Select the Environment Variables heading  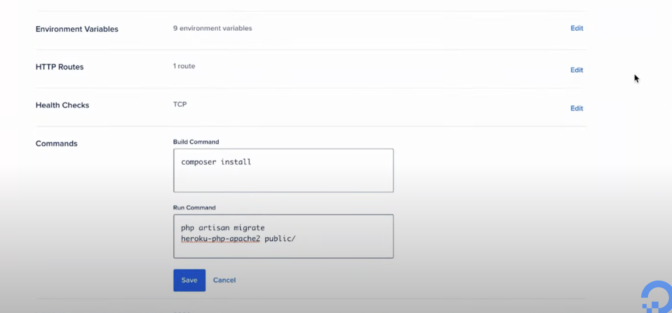[77, 29]
